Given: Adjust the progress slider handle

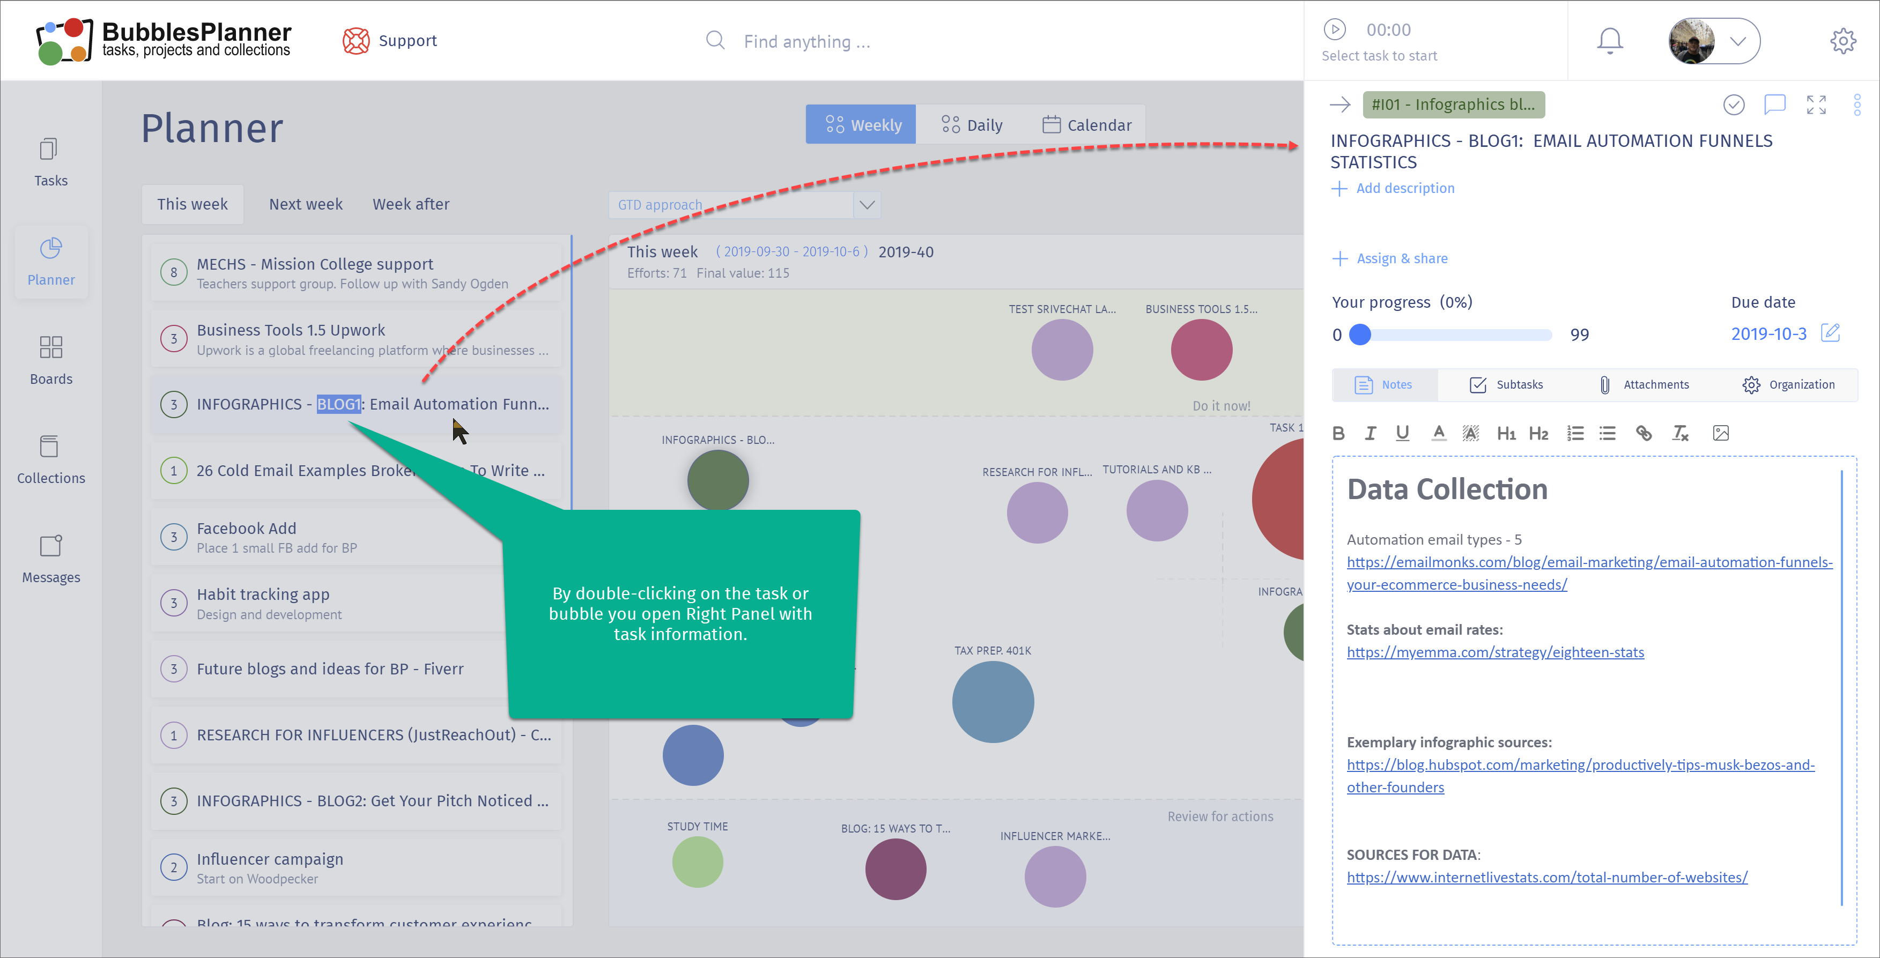Looking at the screenshot, I should click(x=1360, y=334).
